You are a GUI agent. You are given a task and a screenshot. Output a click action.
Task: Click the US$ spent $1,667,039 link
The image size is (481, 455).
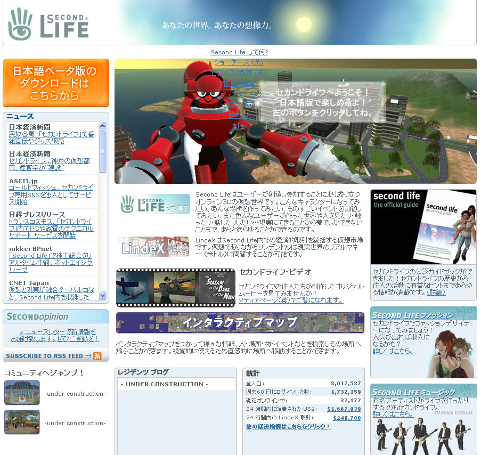point(344,409)
